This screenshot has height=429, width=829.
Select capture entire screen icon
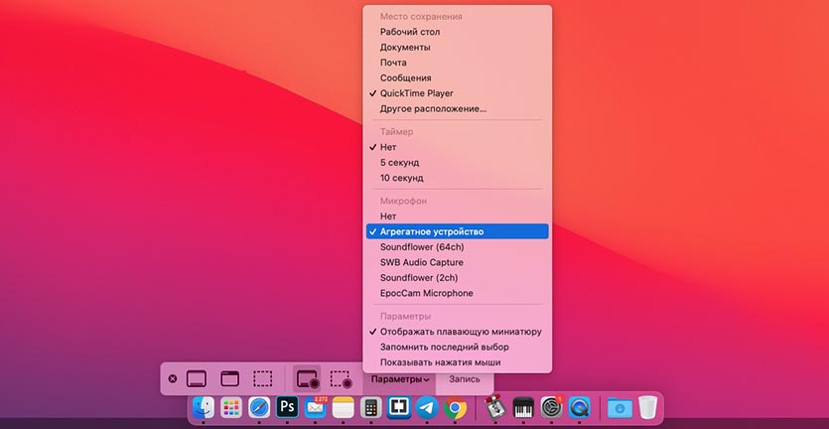tap(197, 378)
